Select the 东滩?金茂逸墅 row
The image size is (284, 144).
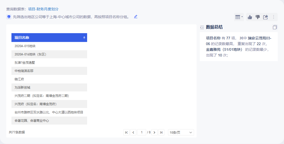tap(49, 63)
